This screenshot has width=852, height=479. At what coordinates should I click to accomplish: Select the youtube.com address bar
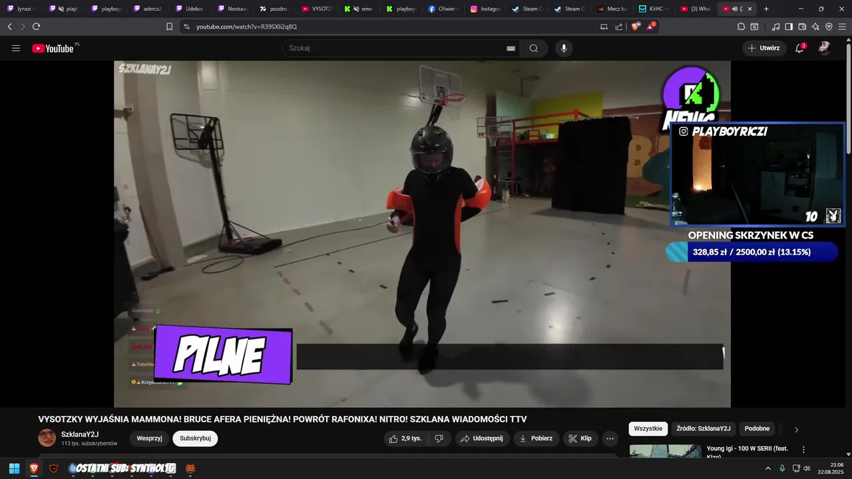[393, 27]
